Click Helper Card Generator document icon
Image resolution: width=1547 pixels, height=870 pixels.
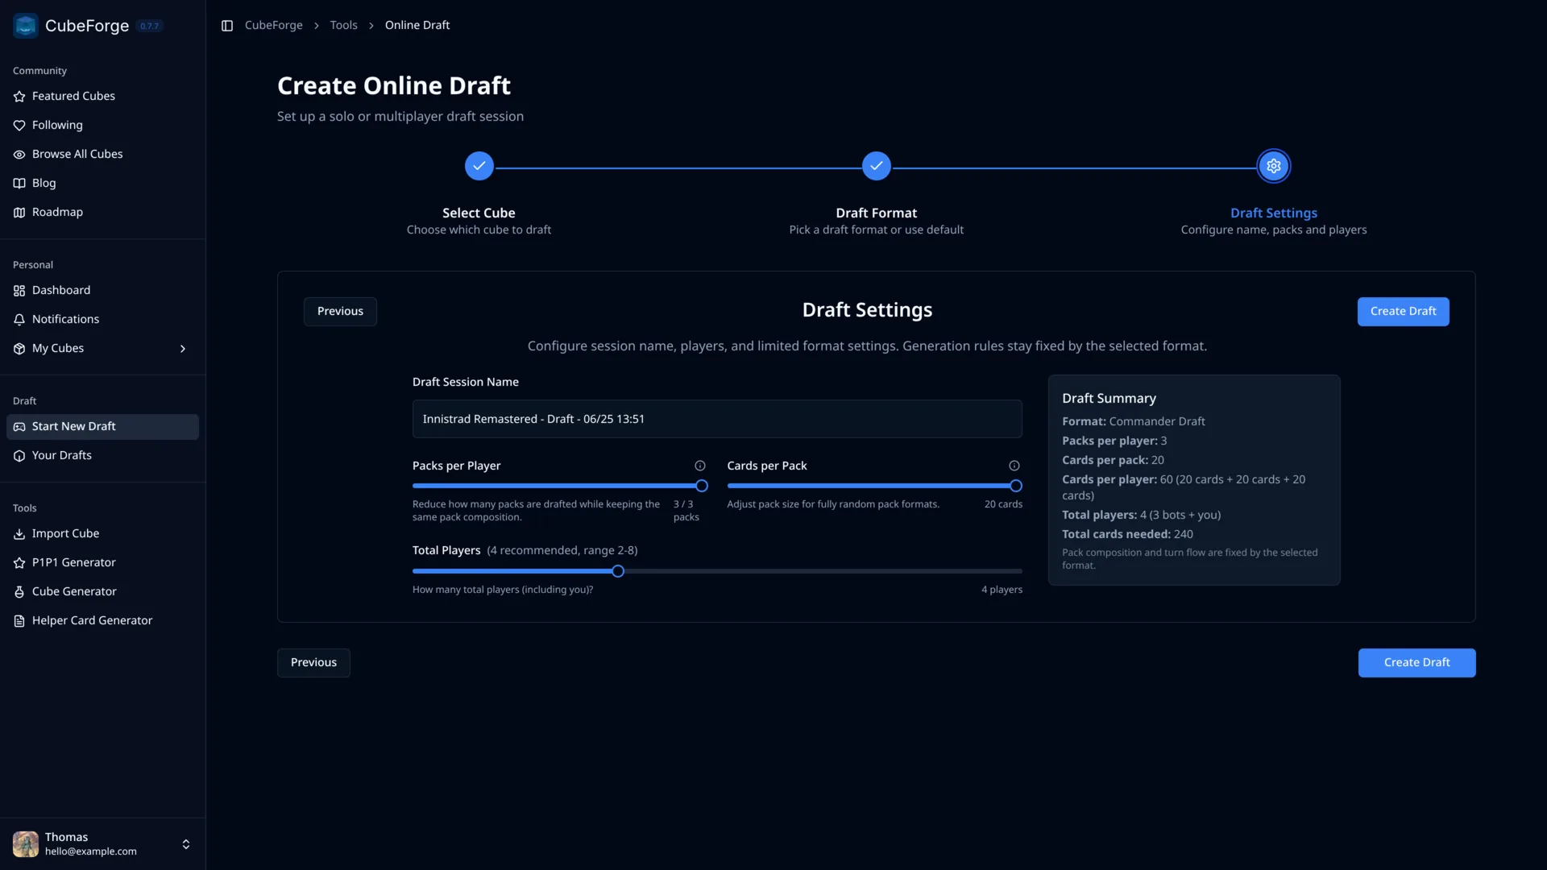click(19, 621)
